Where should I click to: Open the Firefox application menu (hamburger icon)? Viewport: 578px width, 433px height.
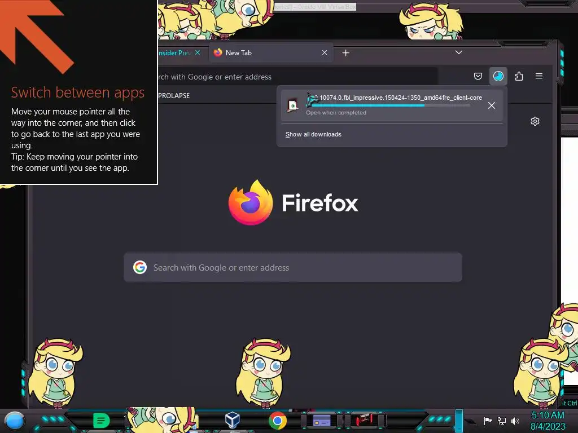pyautogui.click(x=538, y=76)
